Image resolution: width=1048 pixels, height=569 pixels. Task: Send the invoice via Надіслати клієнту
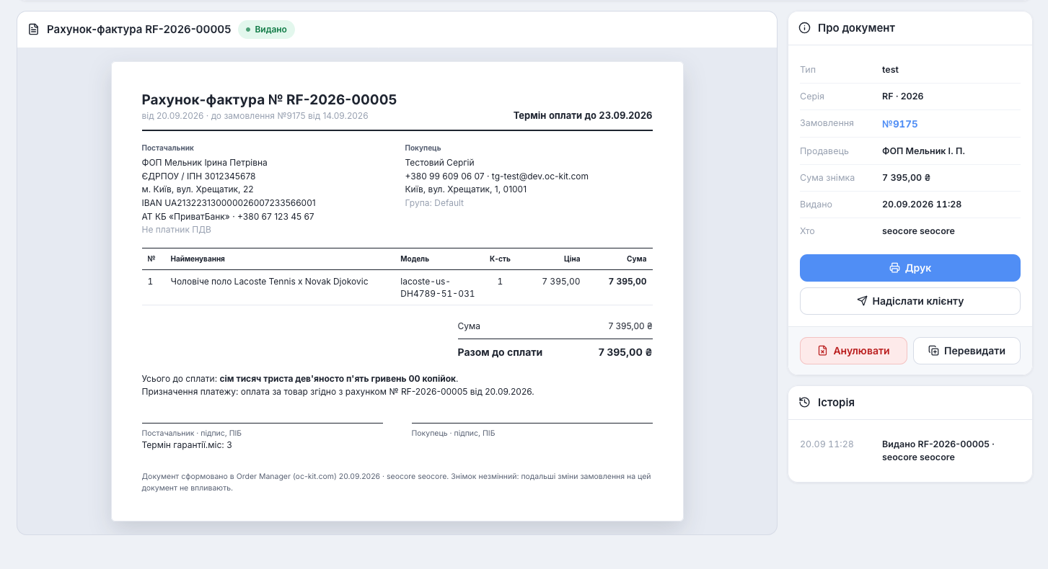pyautogui.click(x=910, y=301)
